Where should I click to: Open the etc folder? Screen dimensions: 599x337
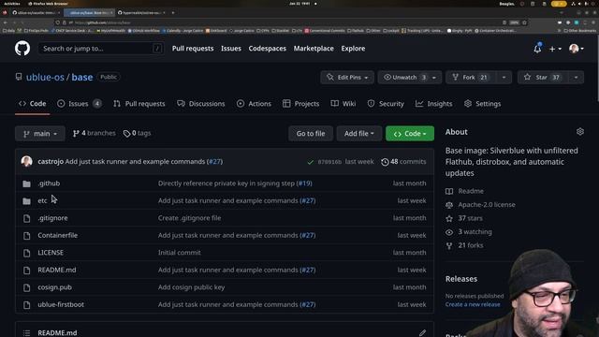click(x=42, y=200)
